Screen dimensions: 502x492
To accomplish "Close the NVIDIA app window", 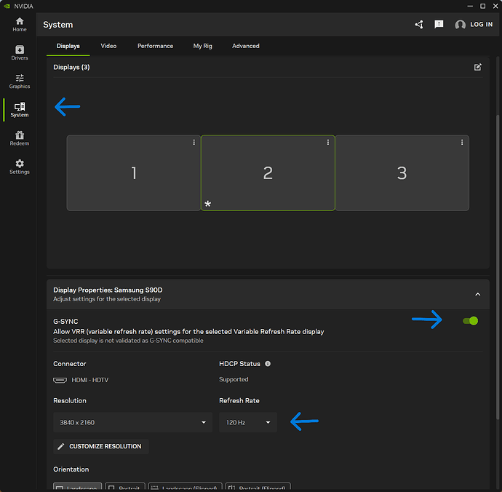I will (x=495, y=6).
